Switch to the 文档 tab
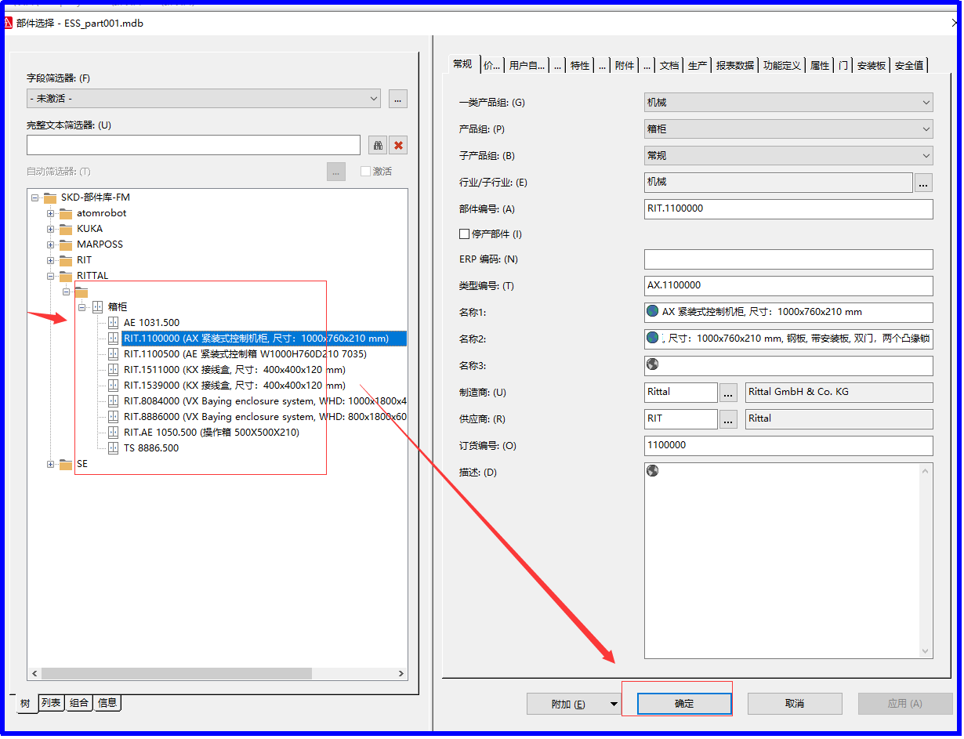The width and height of the screenshot is (964, 739). (x=669, y=65)
